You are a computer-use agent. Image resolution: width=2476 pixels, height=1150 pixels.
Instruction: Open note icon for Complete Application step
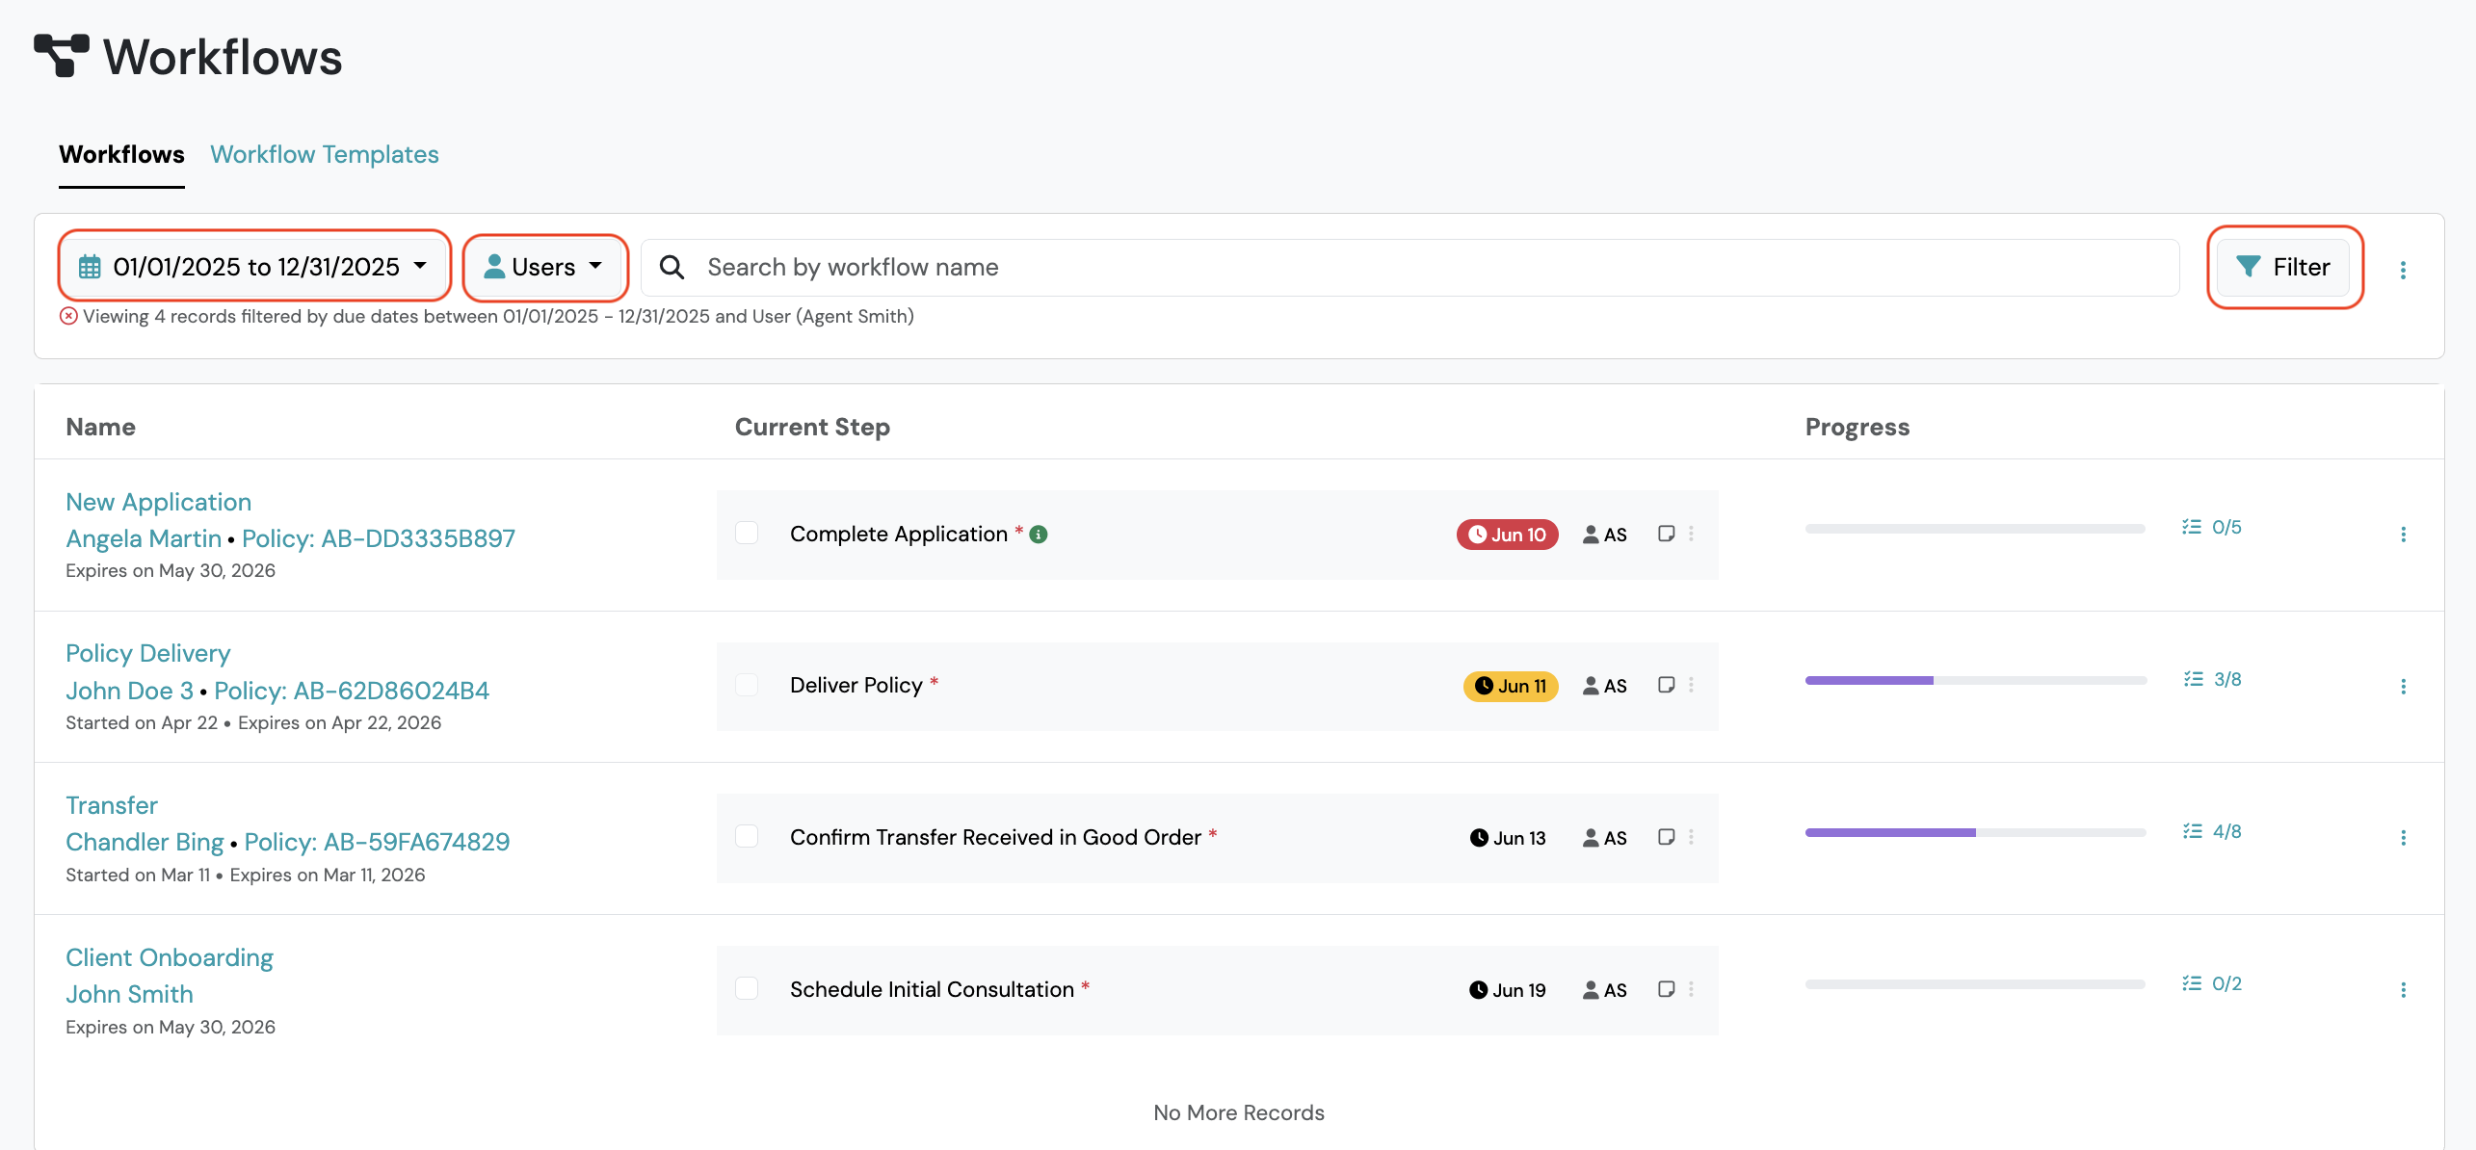[1666, 534]
